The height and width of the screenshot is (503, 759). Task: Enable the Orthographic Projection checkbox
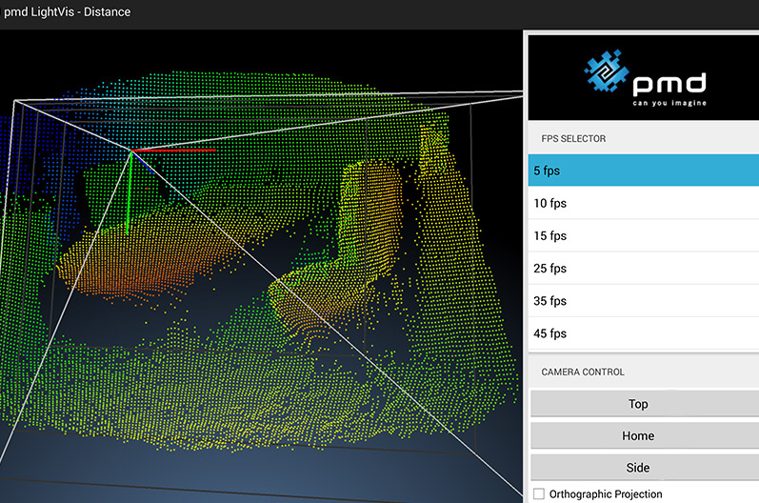coord(539,493)
